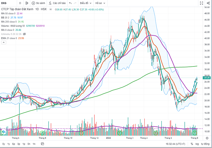Select the 5n time range
The width and height of the screenshot is (212, 148).
(x=29, y=144)
